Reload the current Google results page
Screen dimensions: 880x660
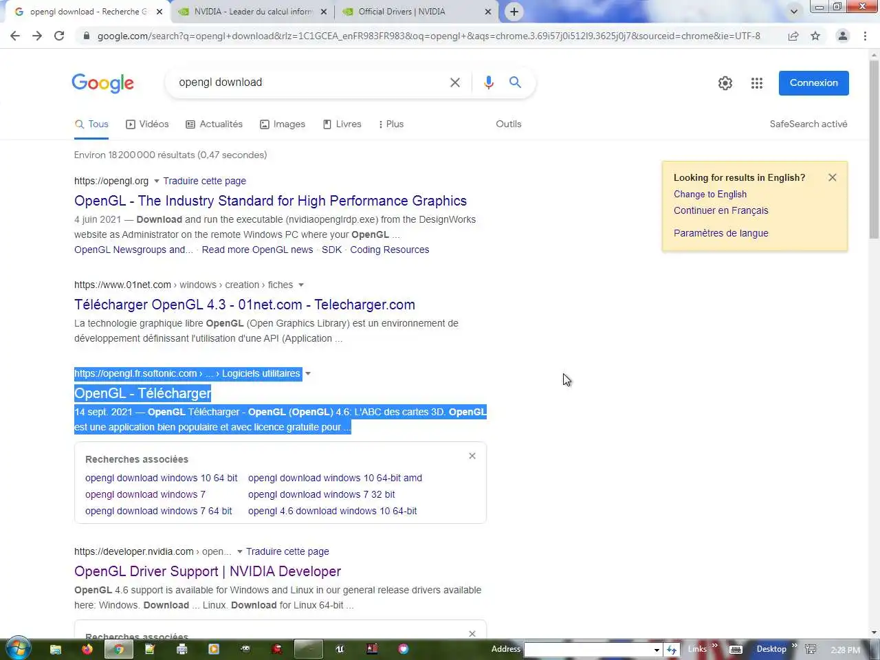point(59,36)
